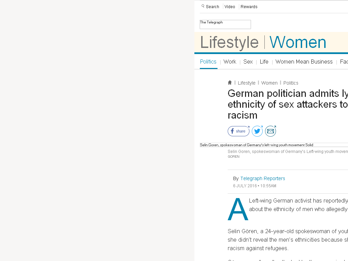The width and height of the screenshot is (348, 261).
Task: Click the Search text in top bar
Action: tap(212, 7)
